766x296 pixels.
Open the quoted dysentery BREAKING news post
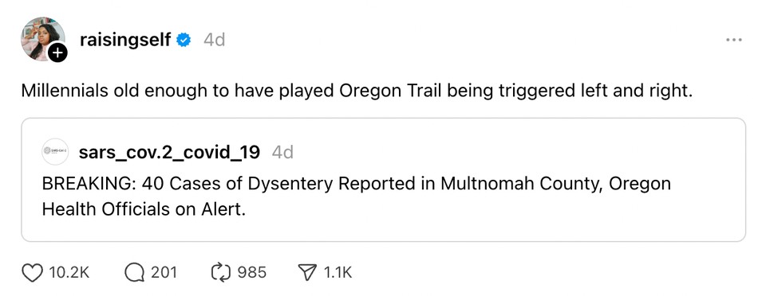coord(383,180)
